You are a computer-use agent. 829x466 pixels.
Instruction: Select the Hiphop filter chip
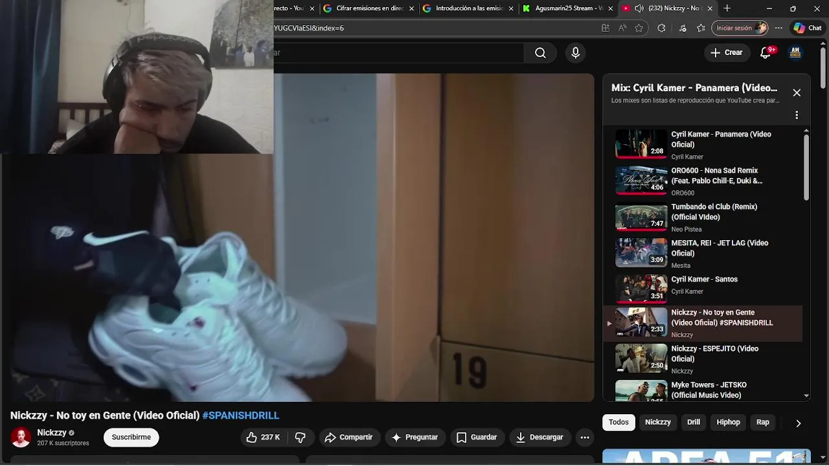[728, 422]
